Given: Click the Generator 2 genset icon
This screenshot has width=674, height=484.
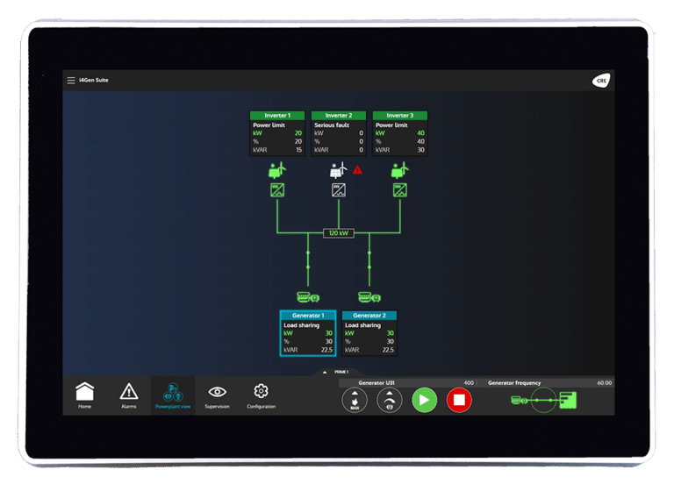Looking at the screenshot, I should click(x=369, y=297).
